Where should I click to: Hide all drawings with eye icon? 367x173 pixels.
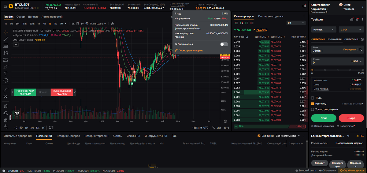pos(6,126)
